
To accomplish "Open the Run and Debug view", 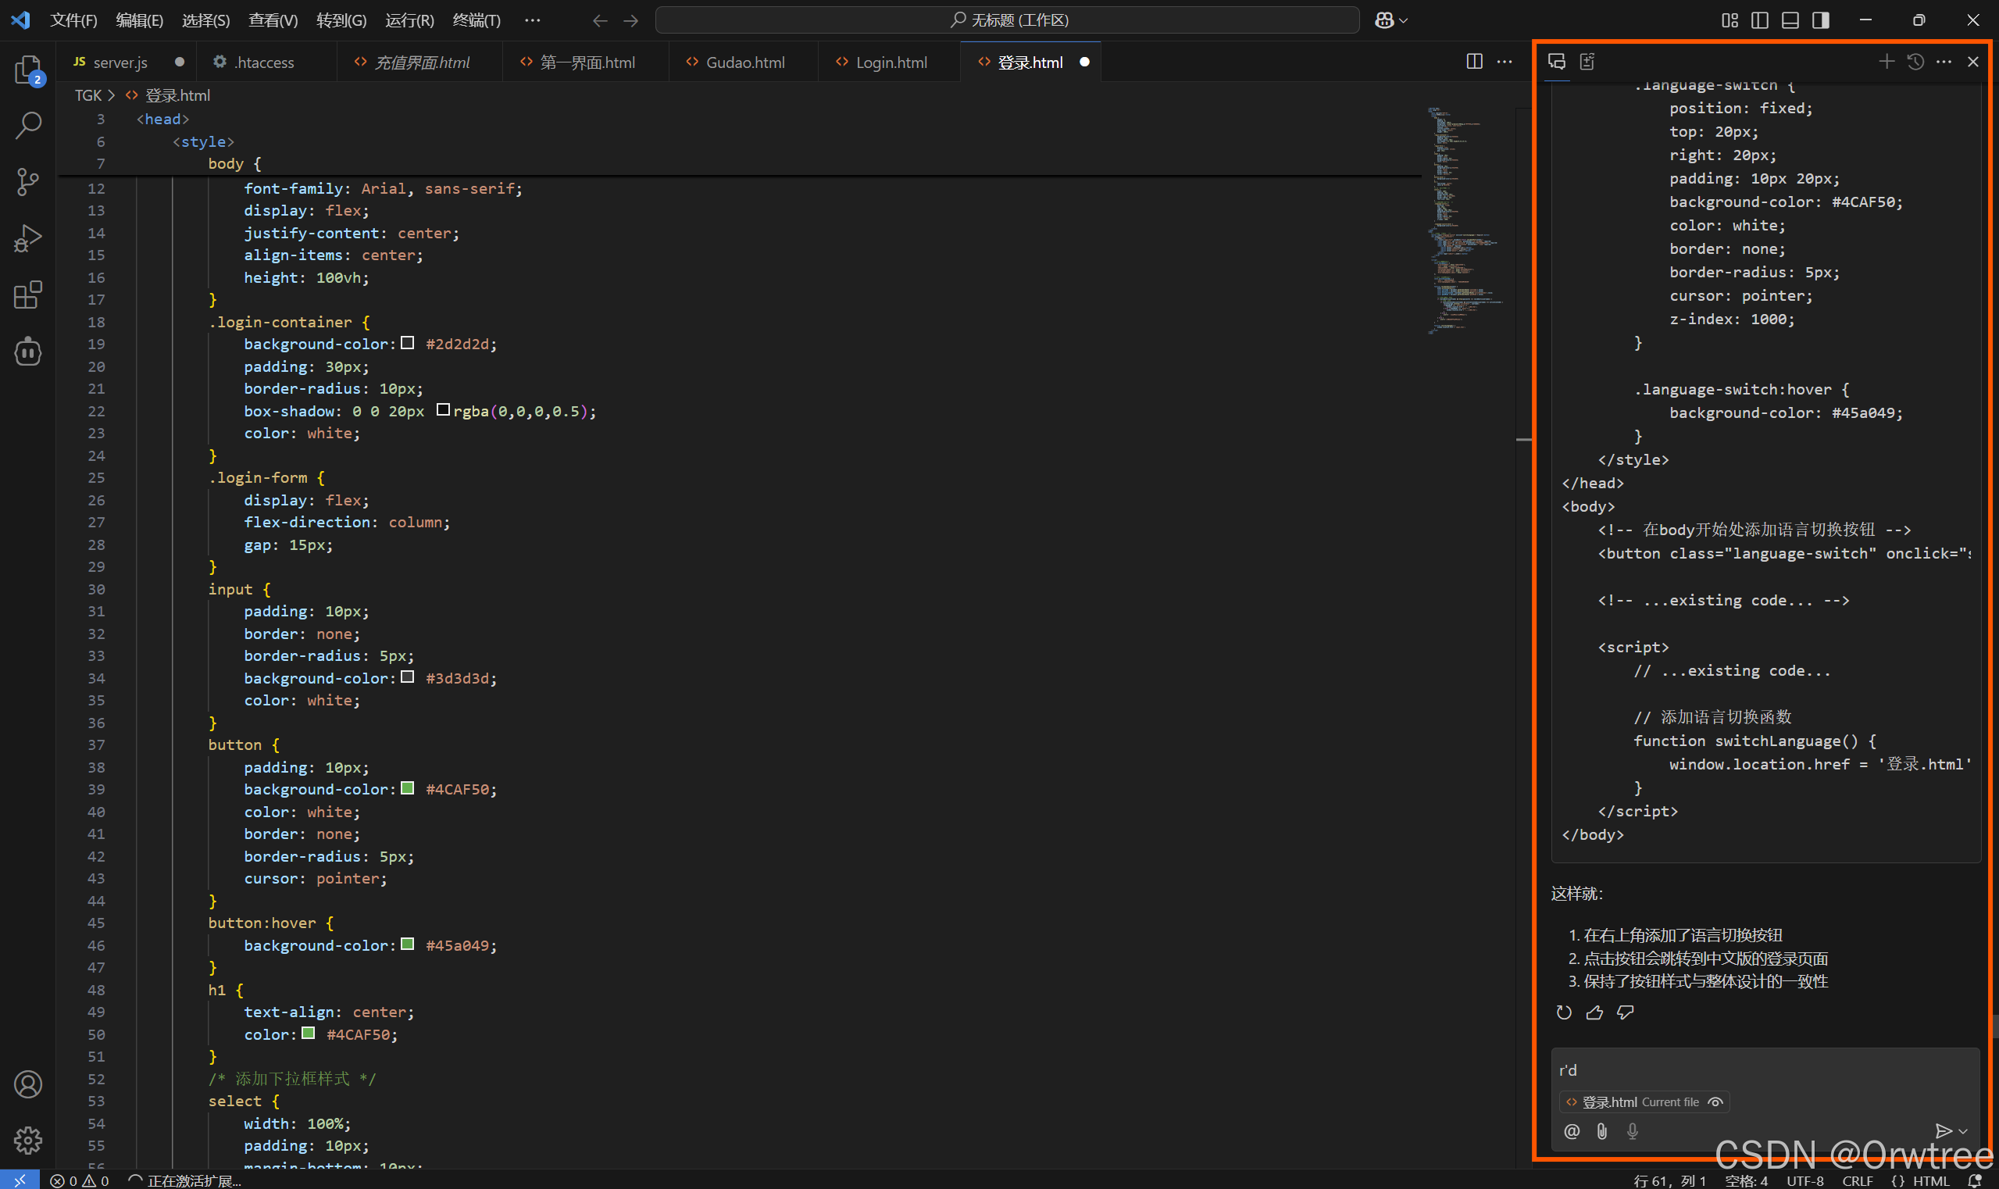I will 28,238.
